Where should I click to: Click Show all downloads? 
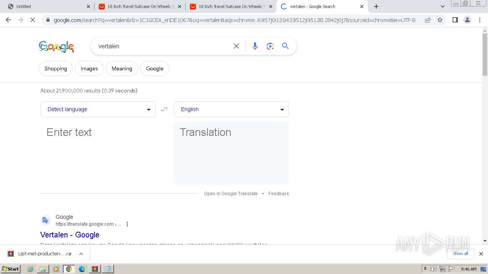(461, 253)
